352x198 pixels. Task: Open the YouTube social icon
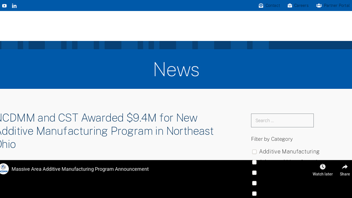(x=4, y=6)
